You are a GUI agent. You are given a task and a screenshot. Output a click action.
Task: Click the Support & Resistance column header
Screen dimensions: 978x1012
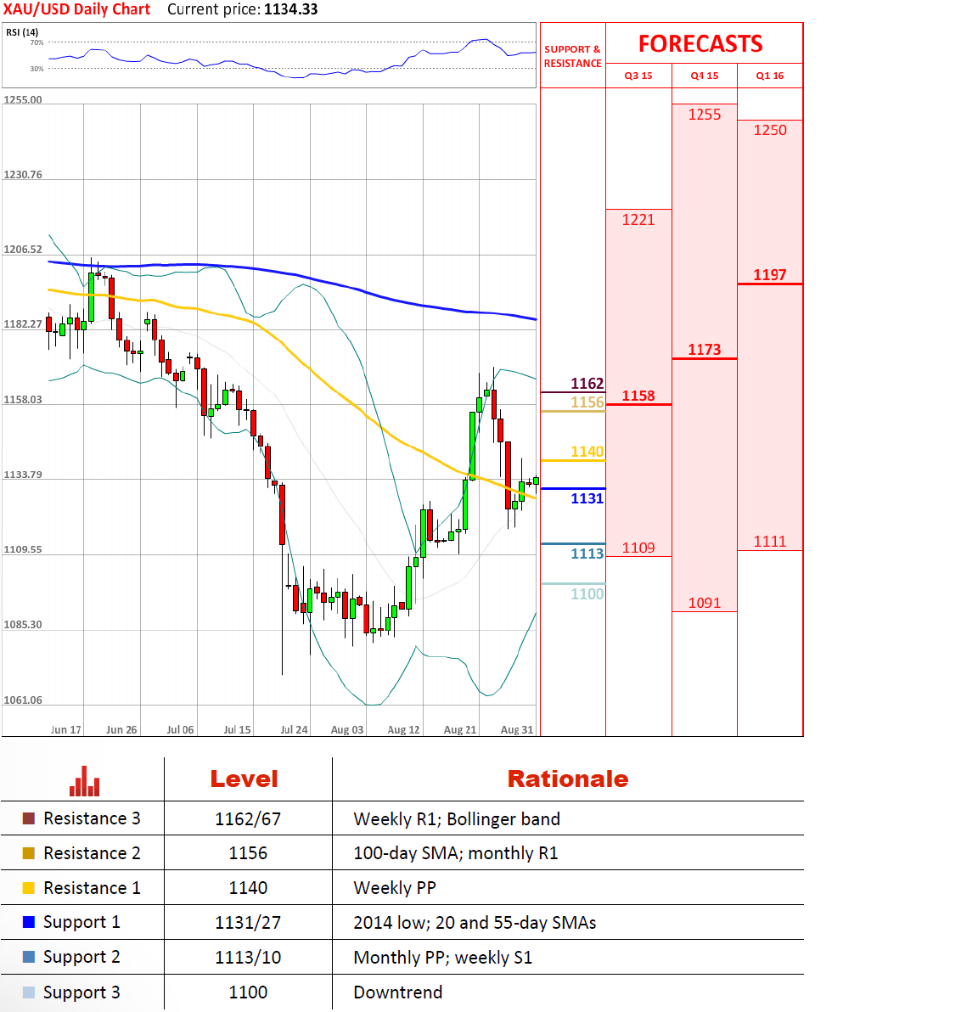(x=572, y=56)
